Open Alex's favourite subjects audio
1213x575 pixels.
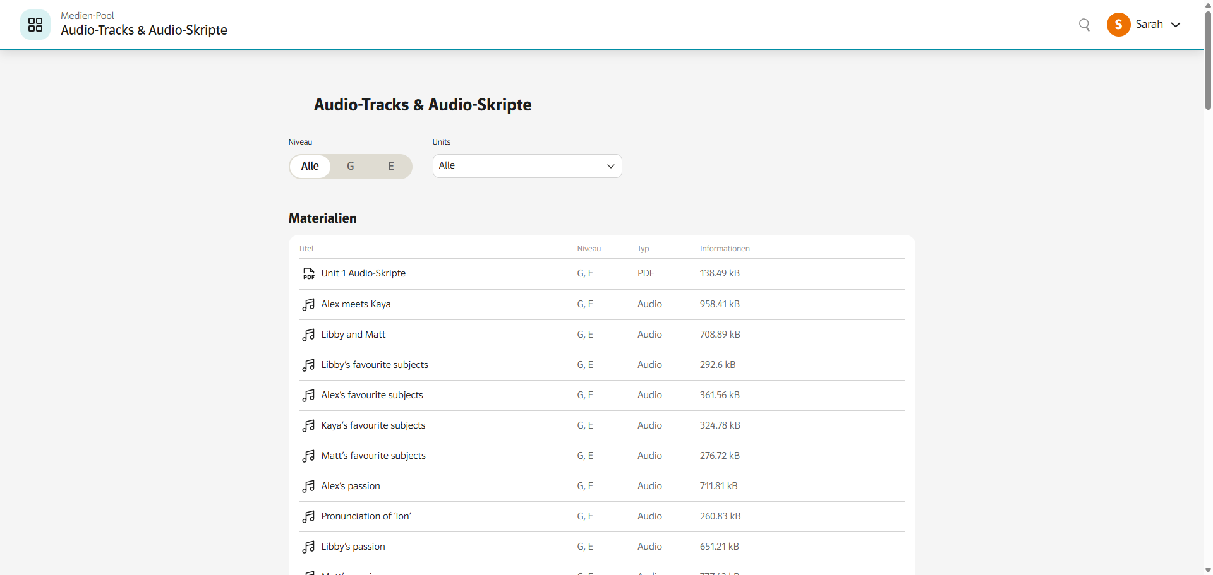(x=371, y=395)
